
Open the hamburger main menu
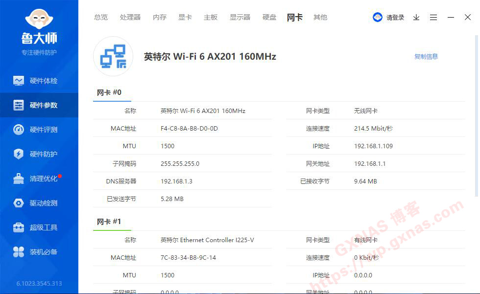(433, 17)
